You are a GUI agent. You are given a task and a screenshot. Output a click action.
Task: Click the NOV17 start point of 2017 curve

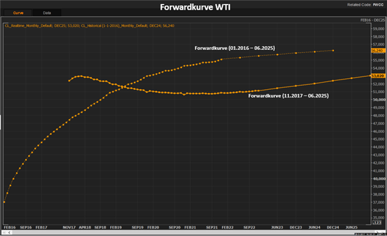click(x=69, y=81)
